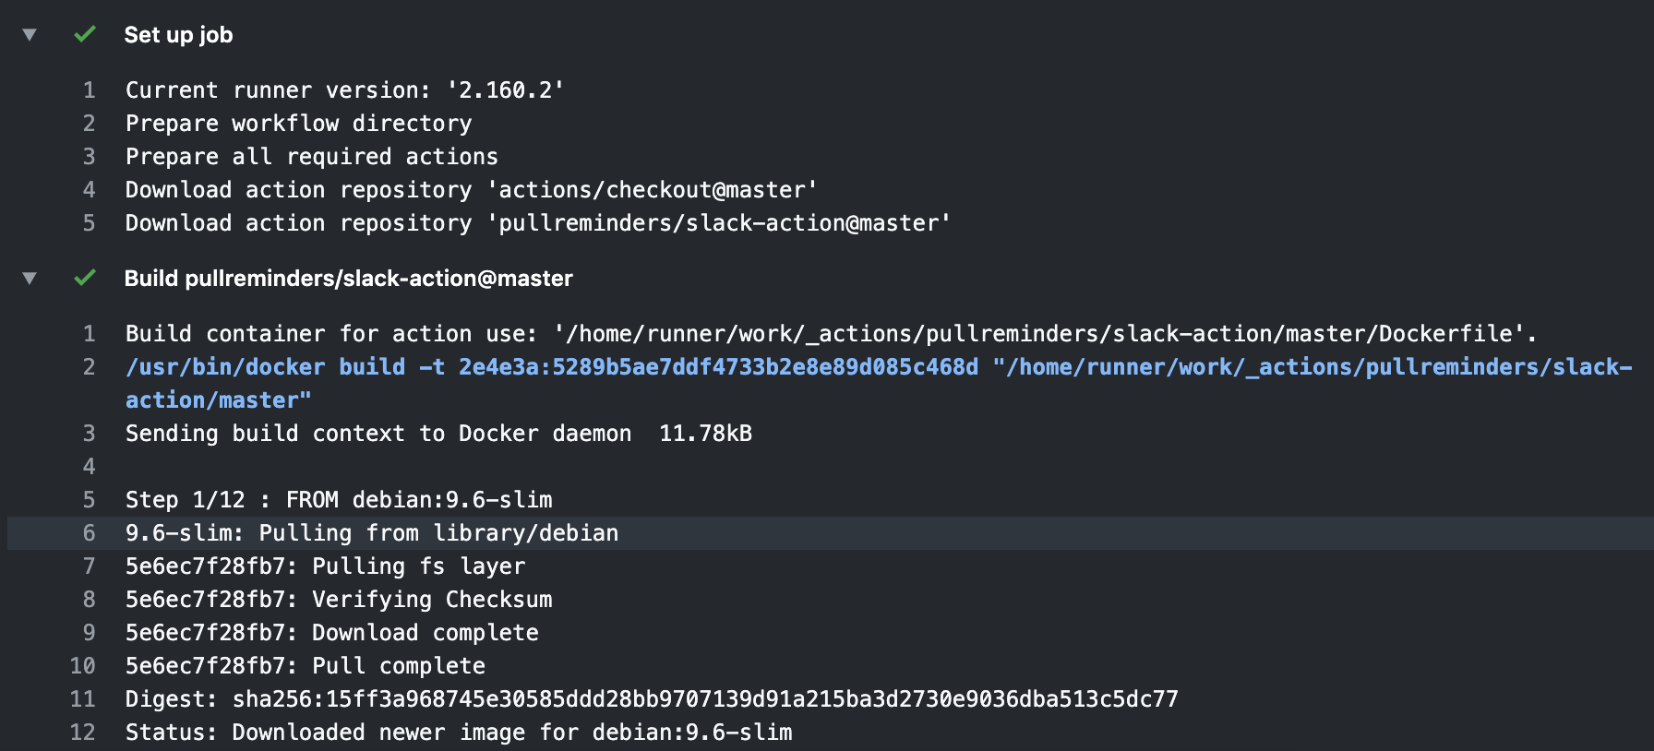Select the Set up job heading
Viewport: 1654px width, 751px height.
tap(178, 35)
